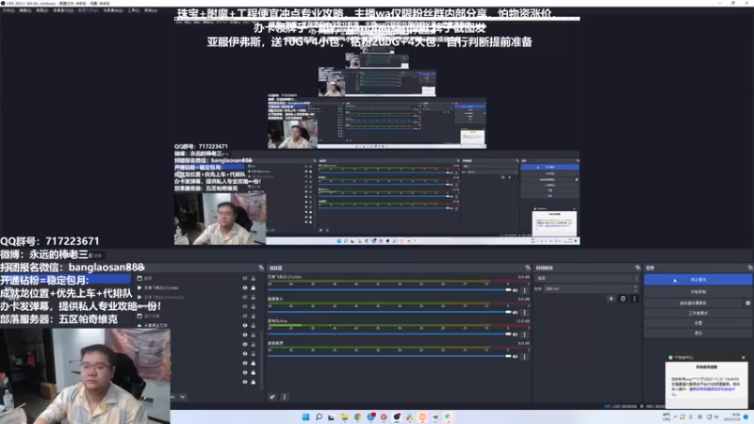This screenshot has width=754, height=424.
Task: Click the exit button in controls dock
Action: [x=697, y=333]
